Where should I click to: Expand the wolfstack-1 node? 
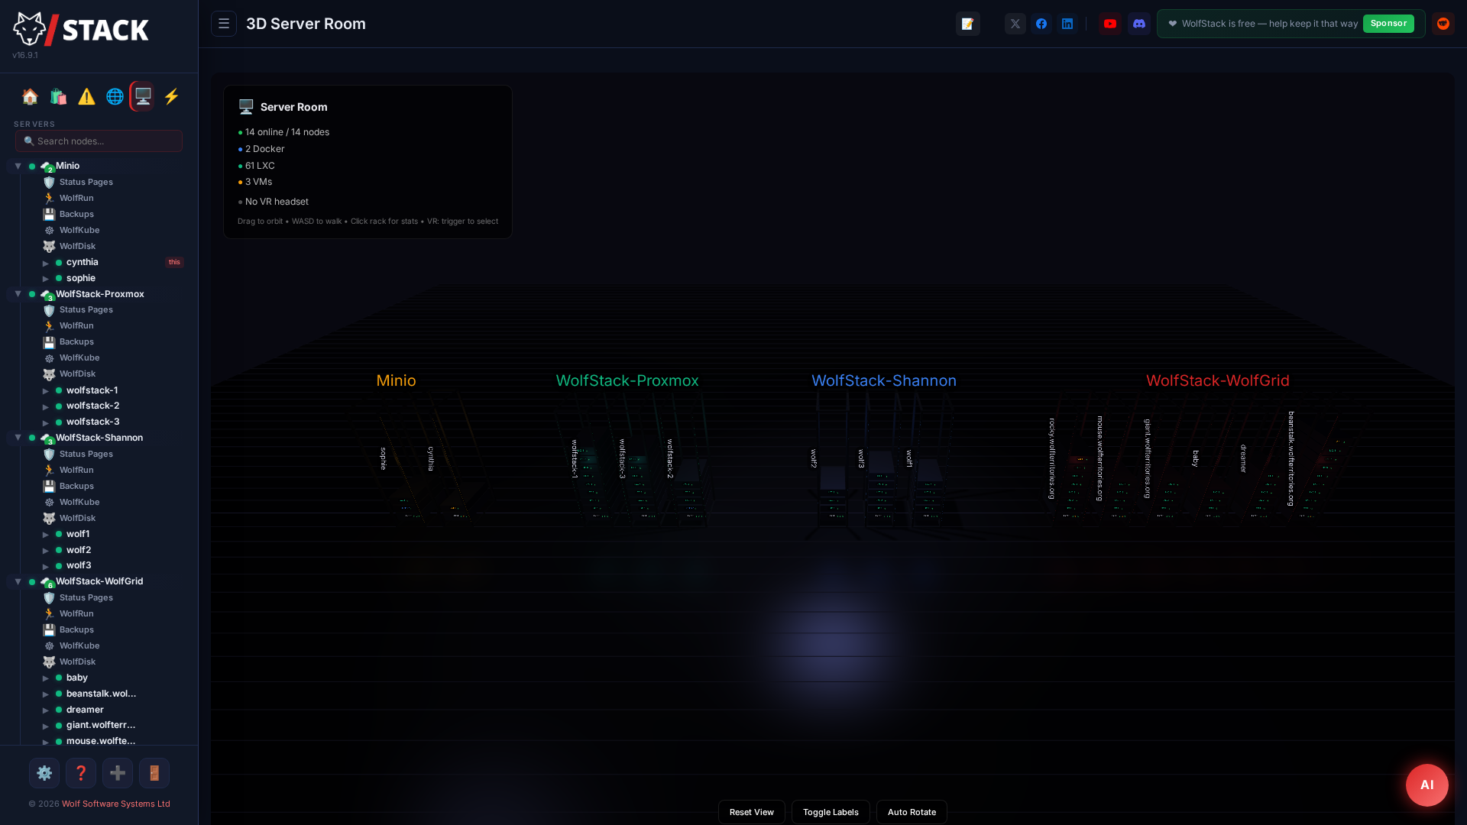click(x=46, y=391)
